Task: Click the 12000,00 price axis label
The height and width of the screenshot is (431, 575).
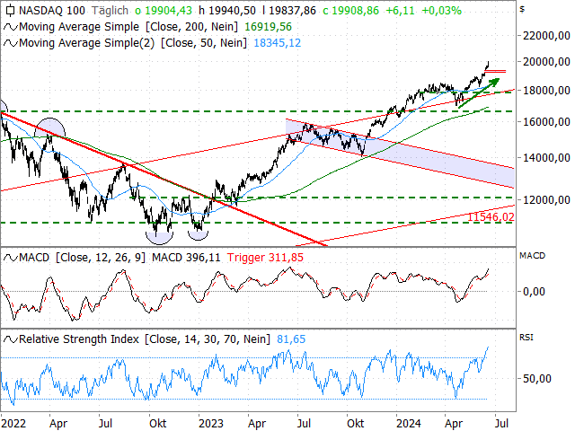Action: [546, 200]
